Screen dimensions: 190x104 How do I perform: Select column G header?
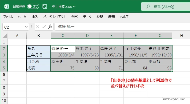click(x=160, y=36)
